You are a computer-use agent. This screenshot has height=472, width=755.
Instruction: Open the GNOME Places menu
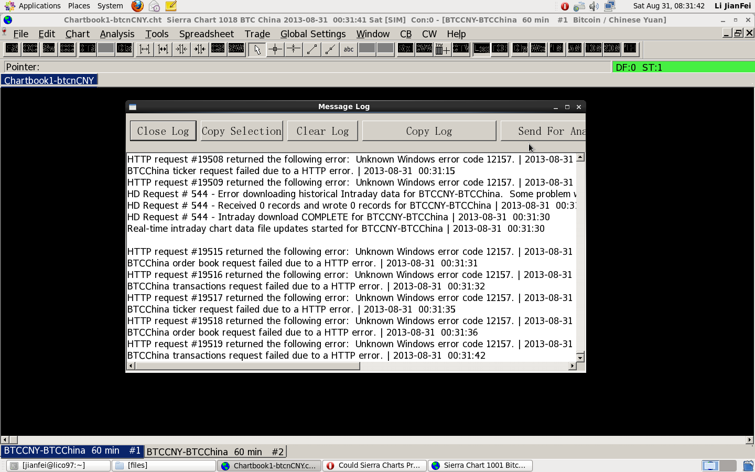click(79, 6)
